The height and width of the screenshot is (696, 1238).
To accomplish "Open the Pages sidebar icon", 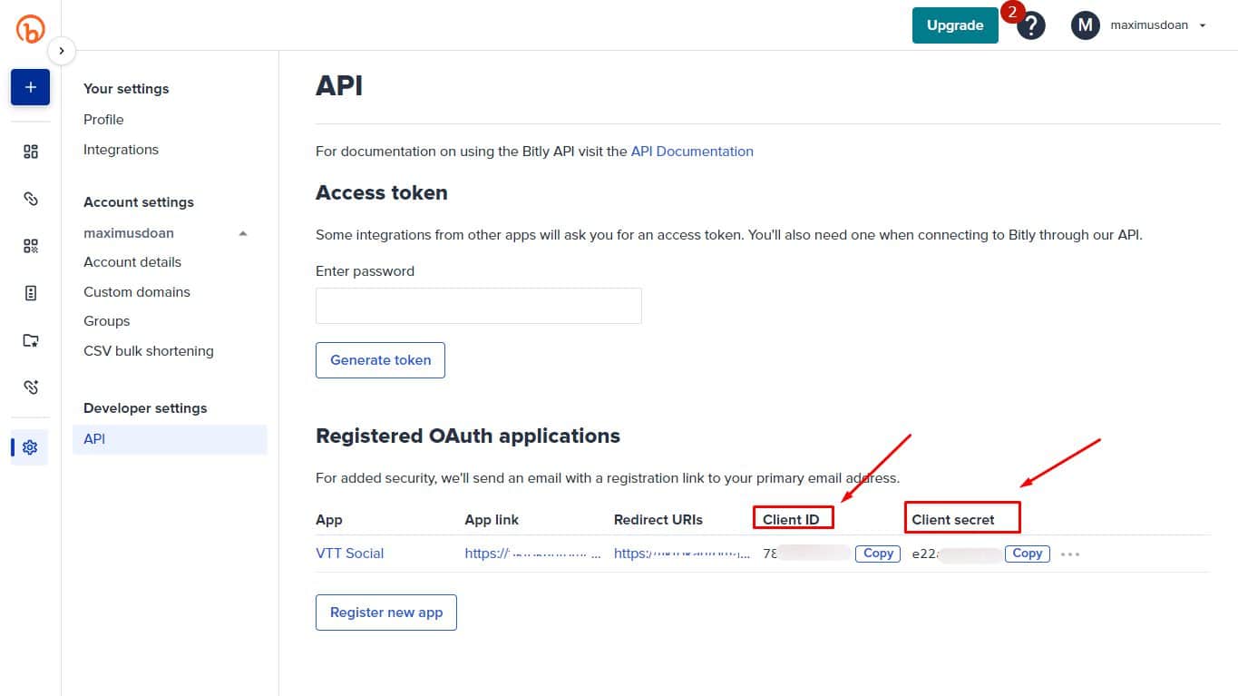I will point(31,293).
